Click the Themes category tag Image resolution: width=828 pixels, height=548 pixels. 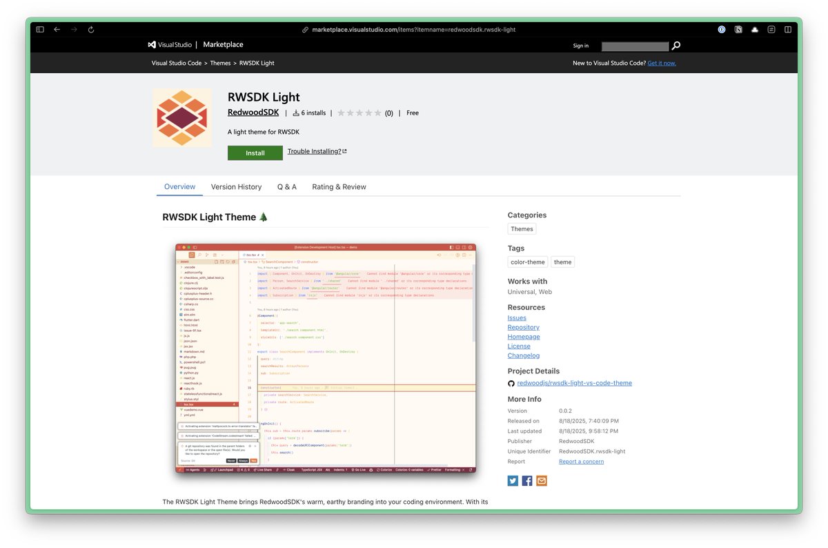tap(522, 229)
